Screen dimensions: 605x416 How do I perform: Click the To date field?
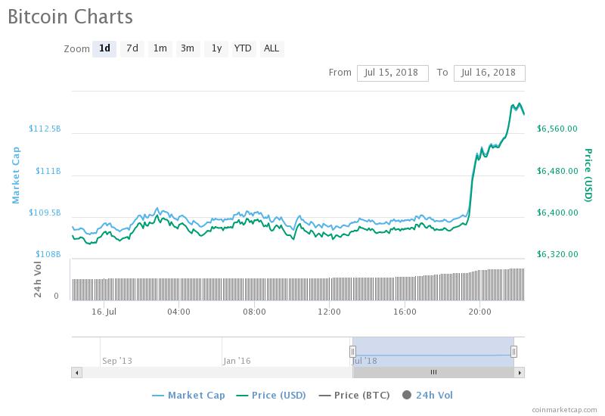point(489,73)
